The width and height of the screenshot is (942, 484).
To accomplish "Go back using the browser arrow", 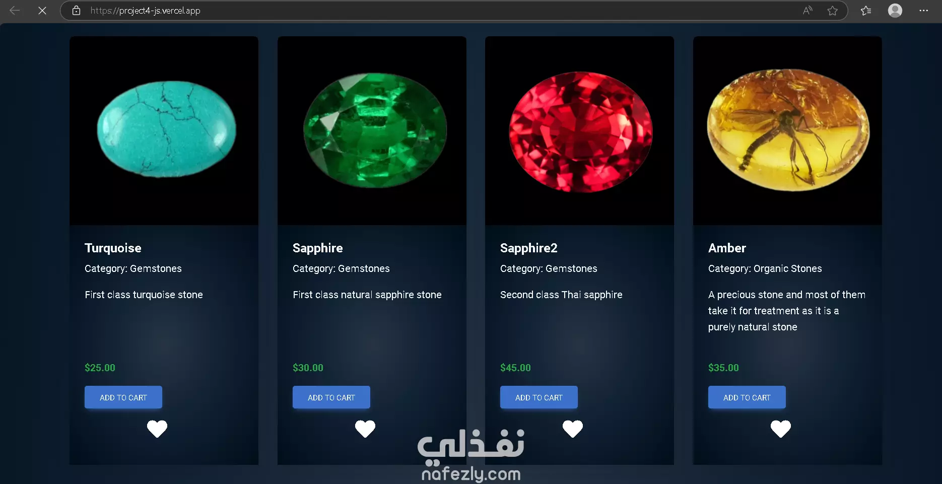I will [15, 11].
